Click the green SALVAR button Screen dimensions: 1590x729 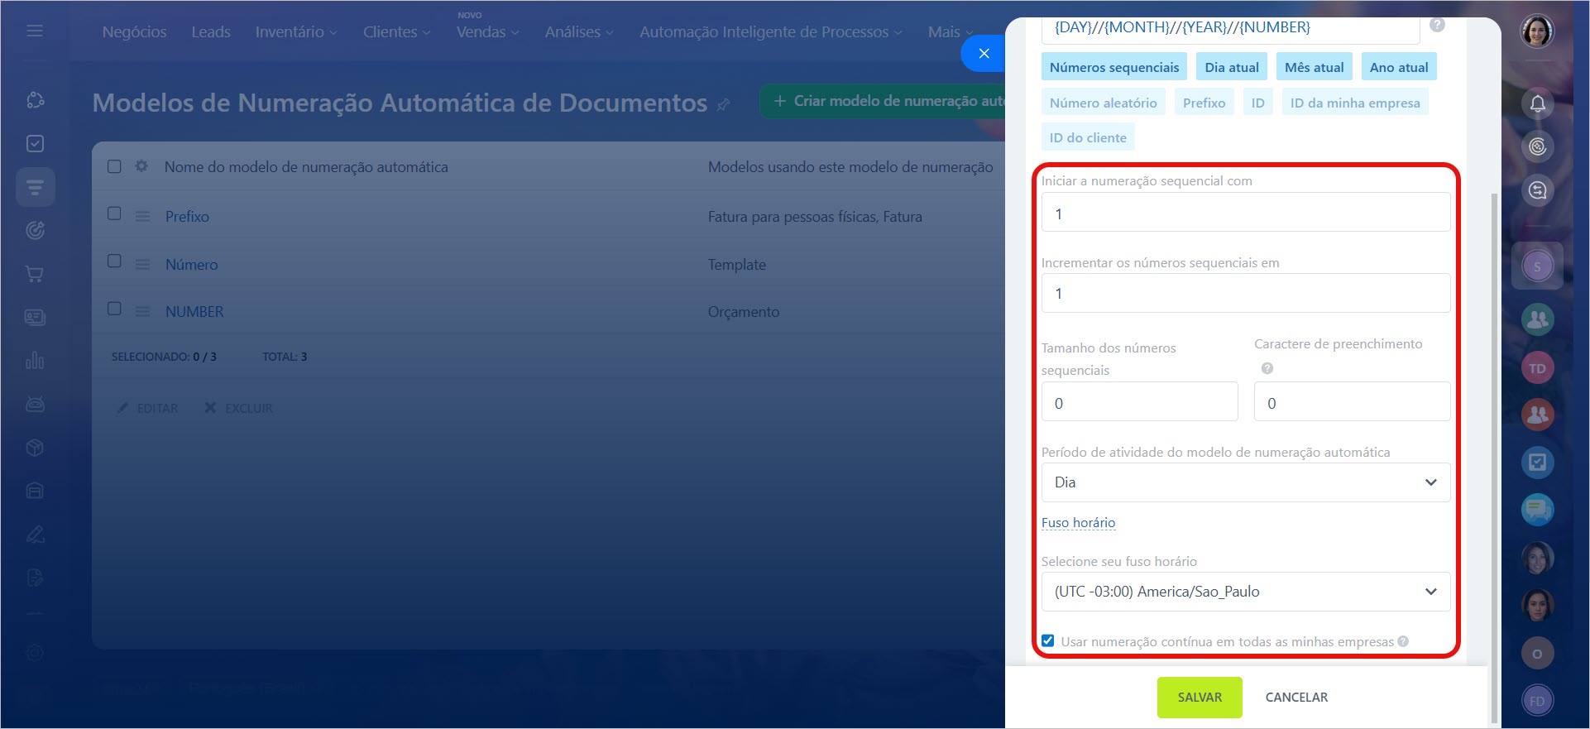(1199, 698)
